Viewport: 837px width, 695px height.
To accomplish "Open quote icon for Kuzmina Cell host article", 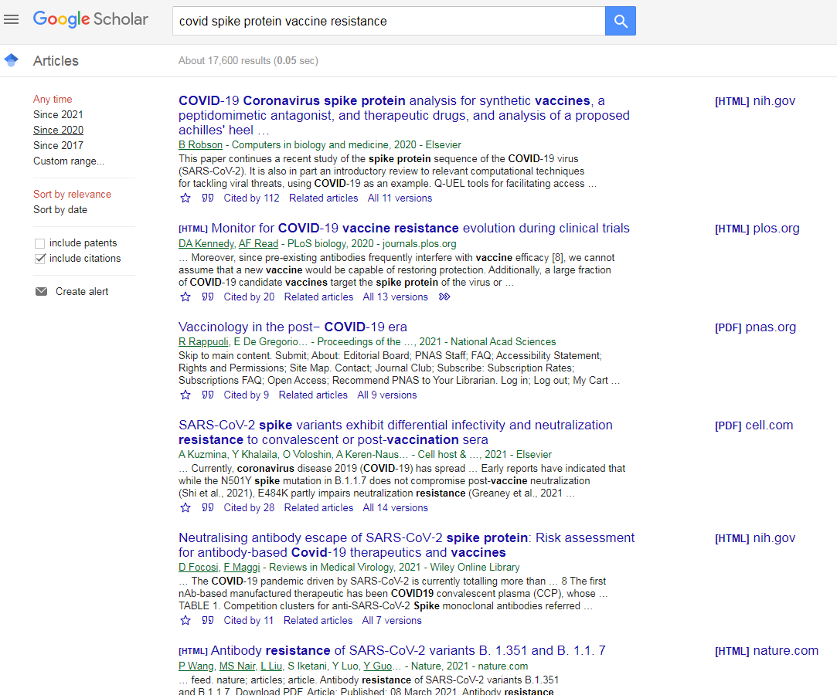I will 208,508.
